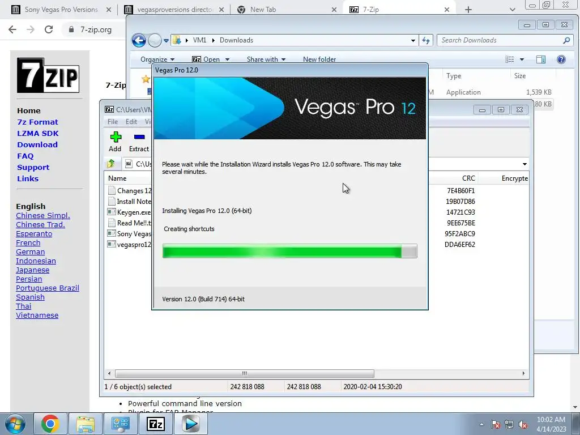Select the Keygen.exe file row
Screen dimensions: 580x435
click(130, 212)
